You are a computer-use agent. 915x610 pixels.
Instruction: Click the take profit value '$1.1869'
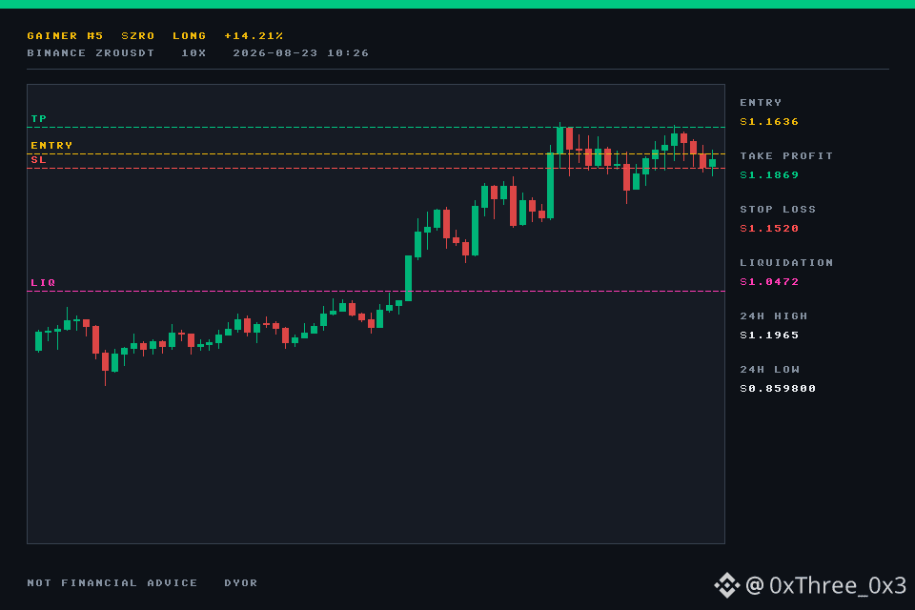pyautogui.click(x=769, y=175)
